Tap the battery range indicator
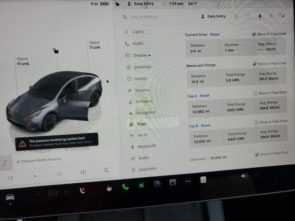This screenshot has height=221, width=295. 100,4
